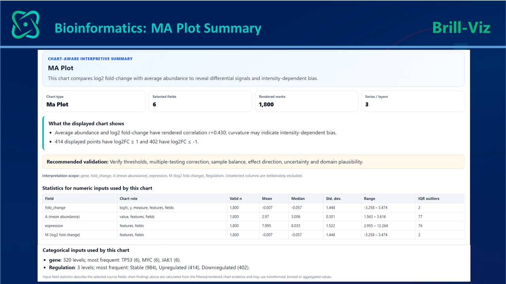Click 'What the displayed chart shows' heading

[86, 123]
